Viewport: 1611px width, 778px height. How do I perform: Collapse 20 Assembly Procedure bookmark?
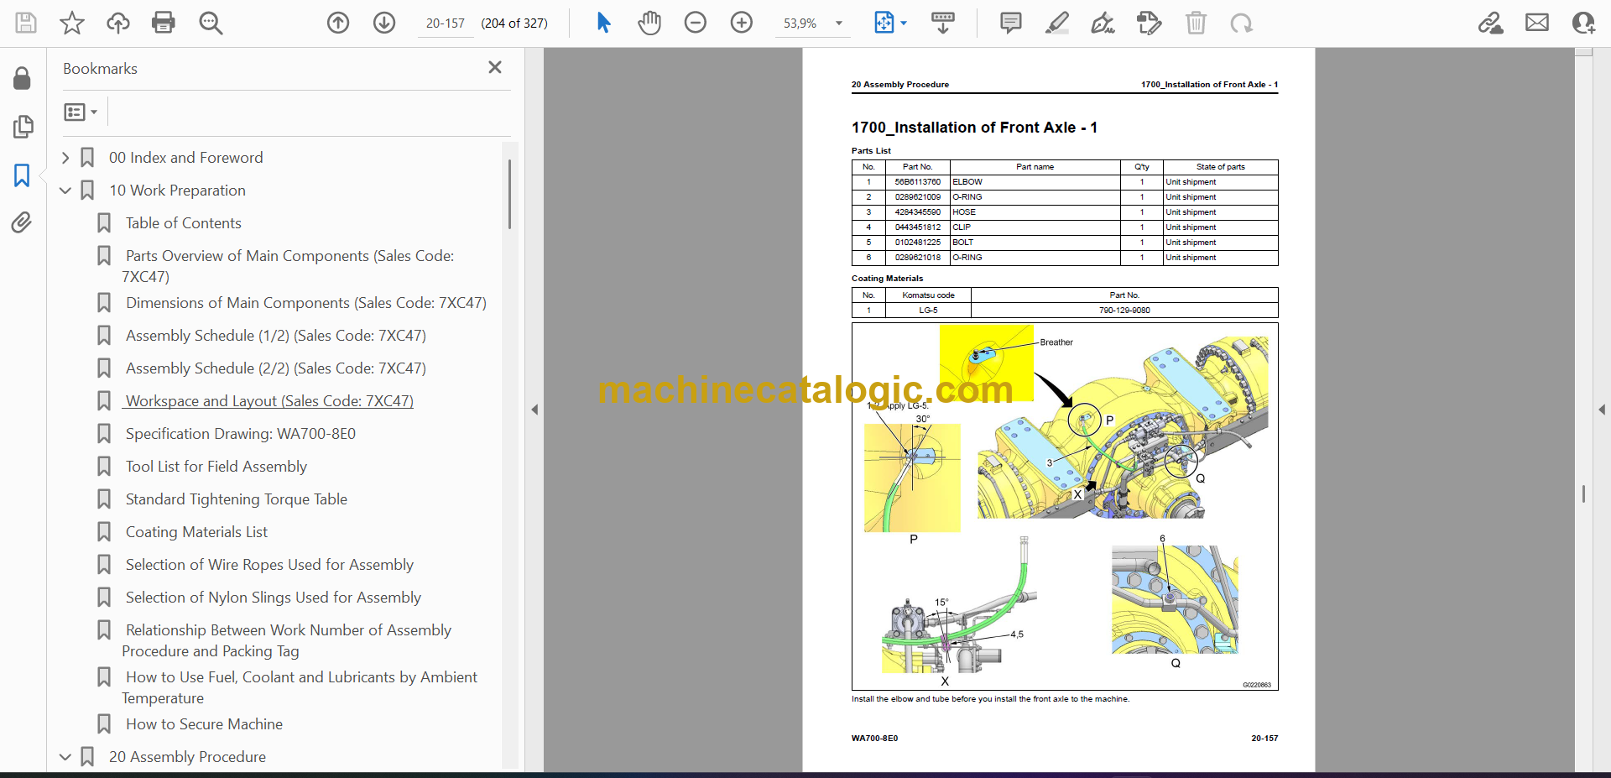65,757
